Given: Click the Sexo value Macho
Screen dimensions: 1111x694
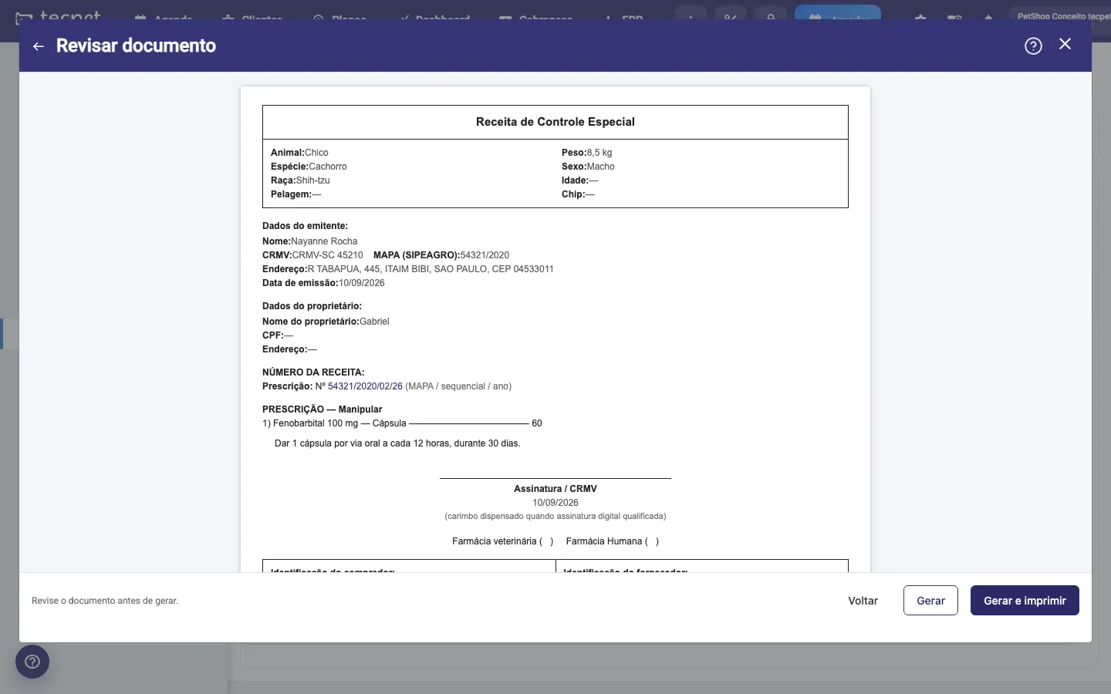Looking at the screenshot, I should pyautogui.click(x=600, y=167).
